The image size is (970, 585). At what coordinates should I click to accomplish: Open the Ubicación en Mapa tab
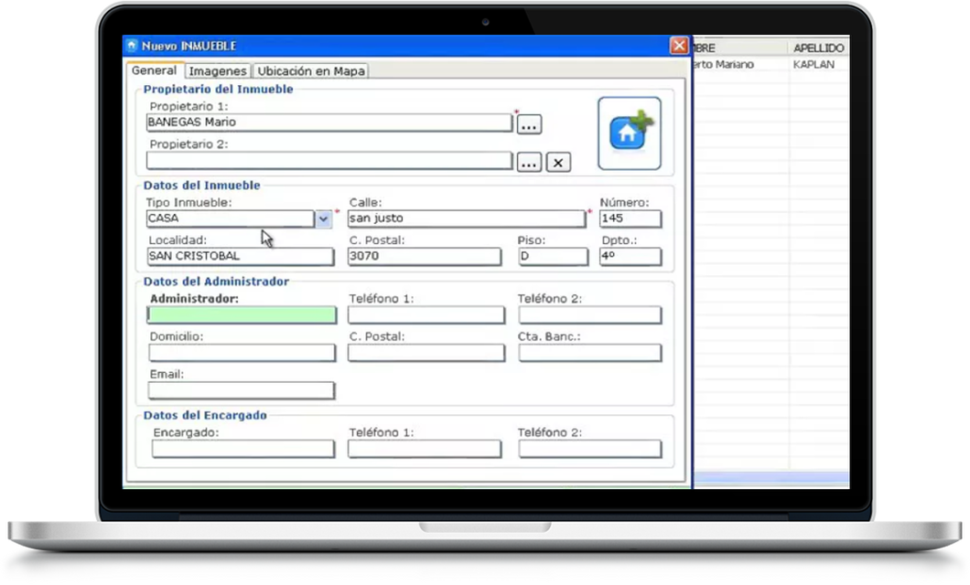click(310, 71)
